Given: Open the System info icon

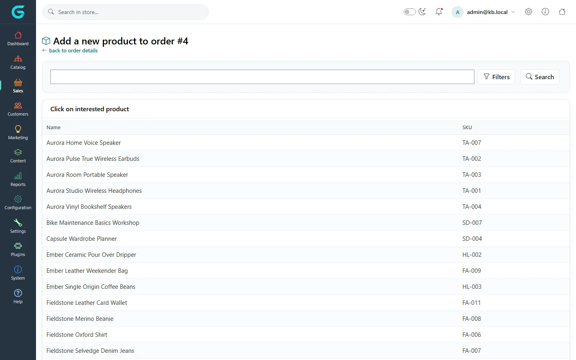Looking at the screenshot, I should [18, 269].
